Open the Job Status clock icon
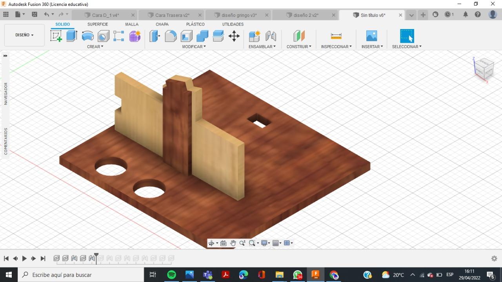Screen dimensions: 502x282 pyautogui.click(x=449, y=15)
